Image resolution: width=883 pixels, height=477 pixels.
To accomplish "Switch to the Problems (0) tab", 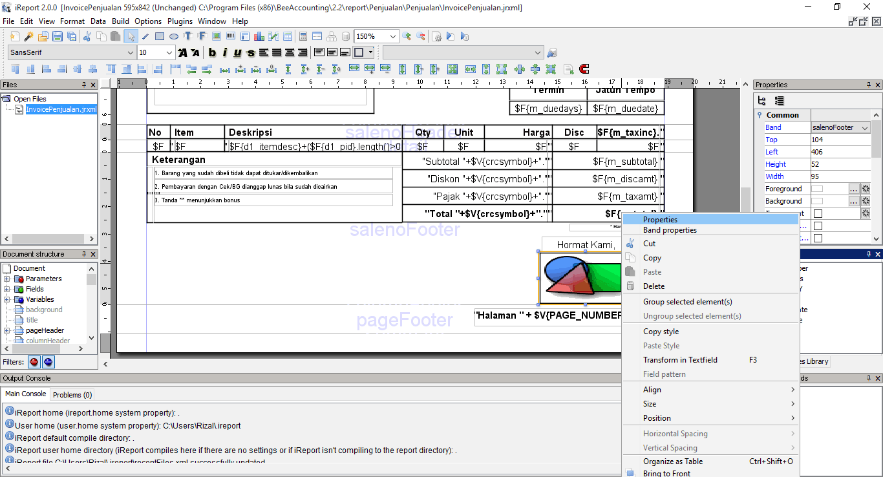I will [x=72, y=394].
